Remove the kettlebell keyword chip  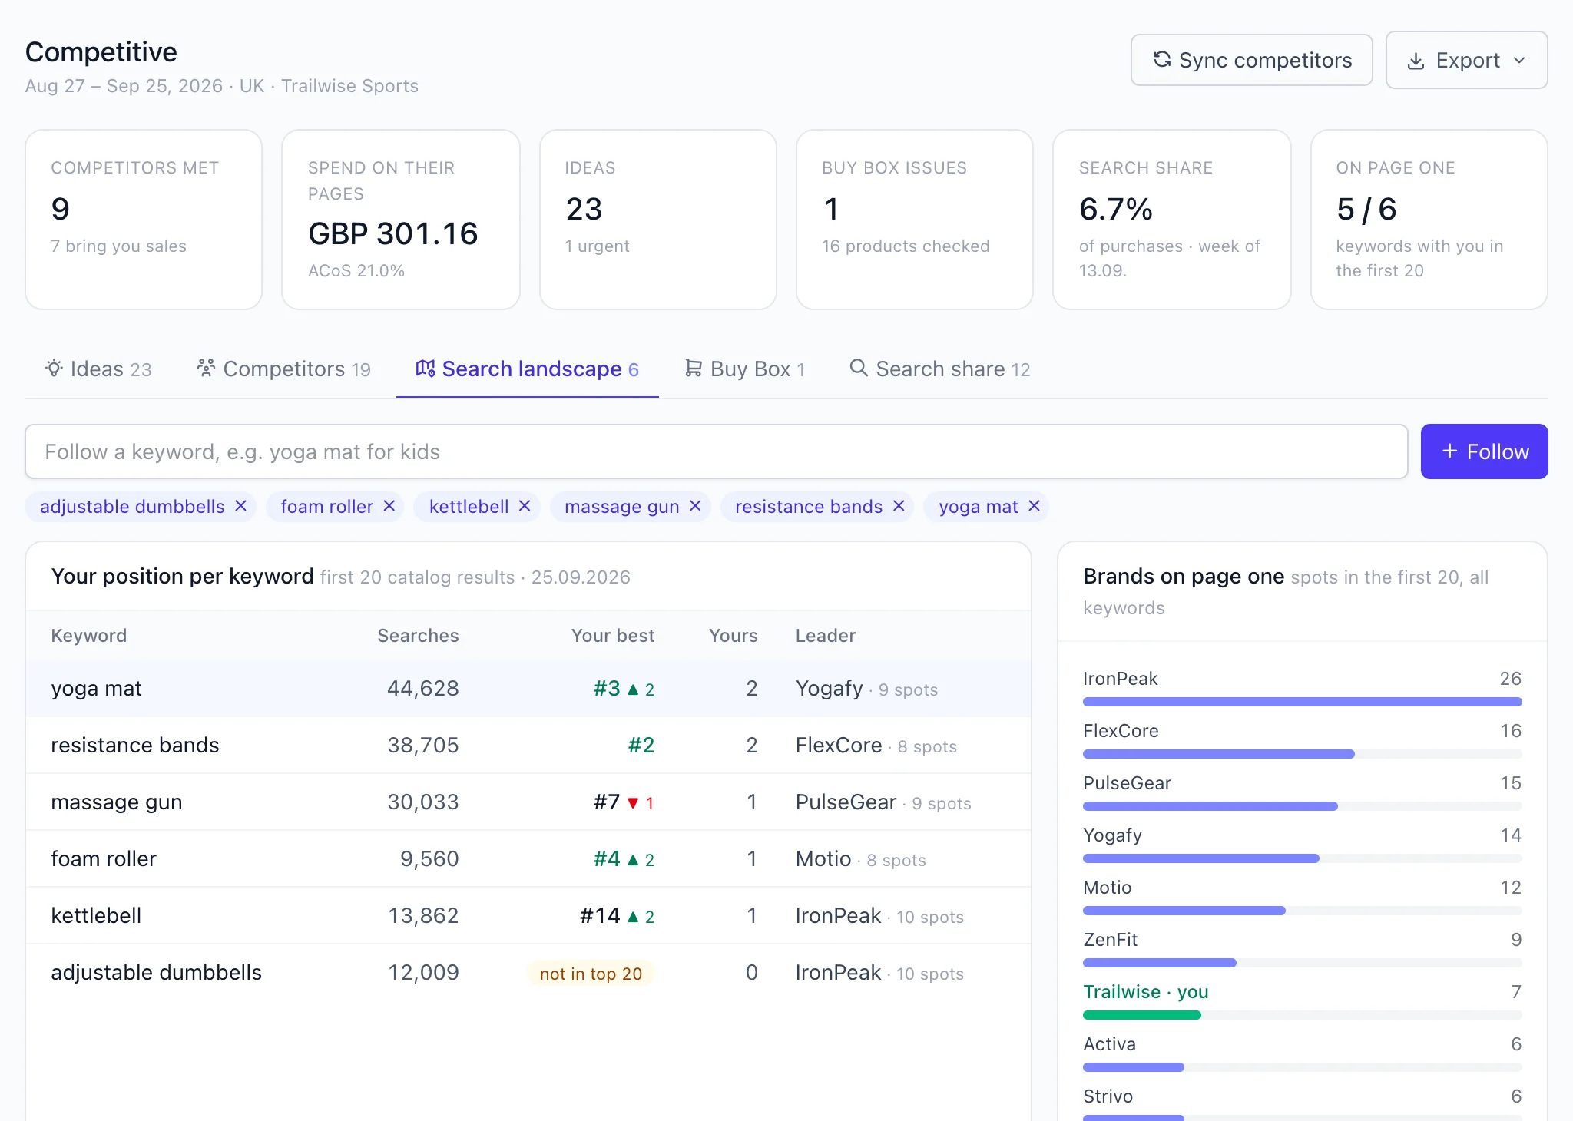click(525, 506)
